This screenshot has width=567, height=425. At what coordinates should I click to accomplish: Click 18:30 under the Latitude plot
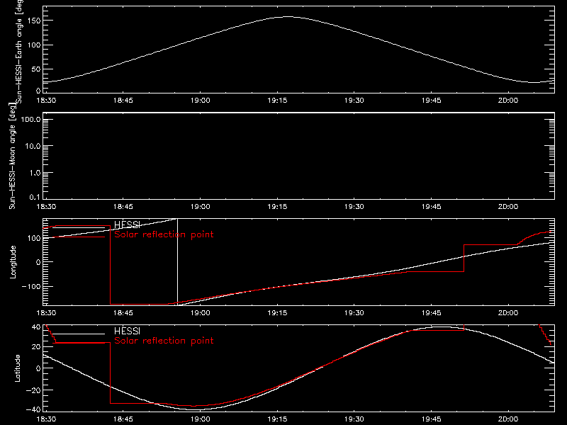(x=46, y=419)
